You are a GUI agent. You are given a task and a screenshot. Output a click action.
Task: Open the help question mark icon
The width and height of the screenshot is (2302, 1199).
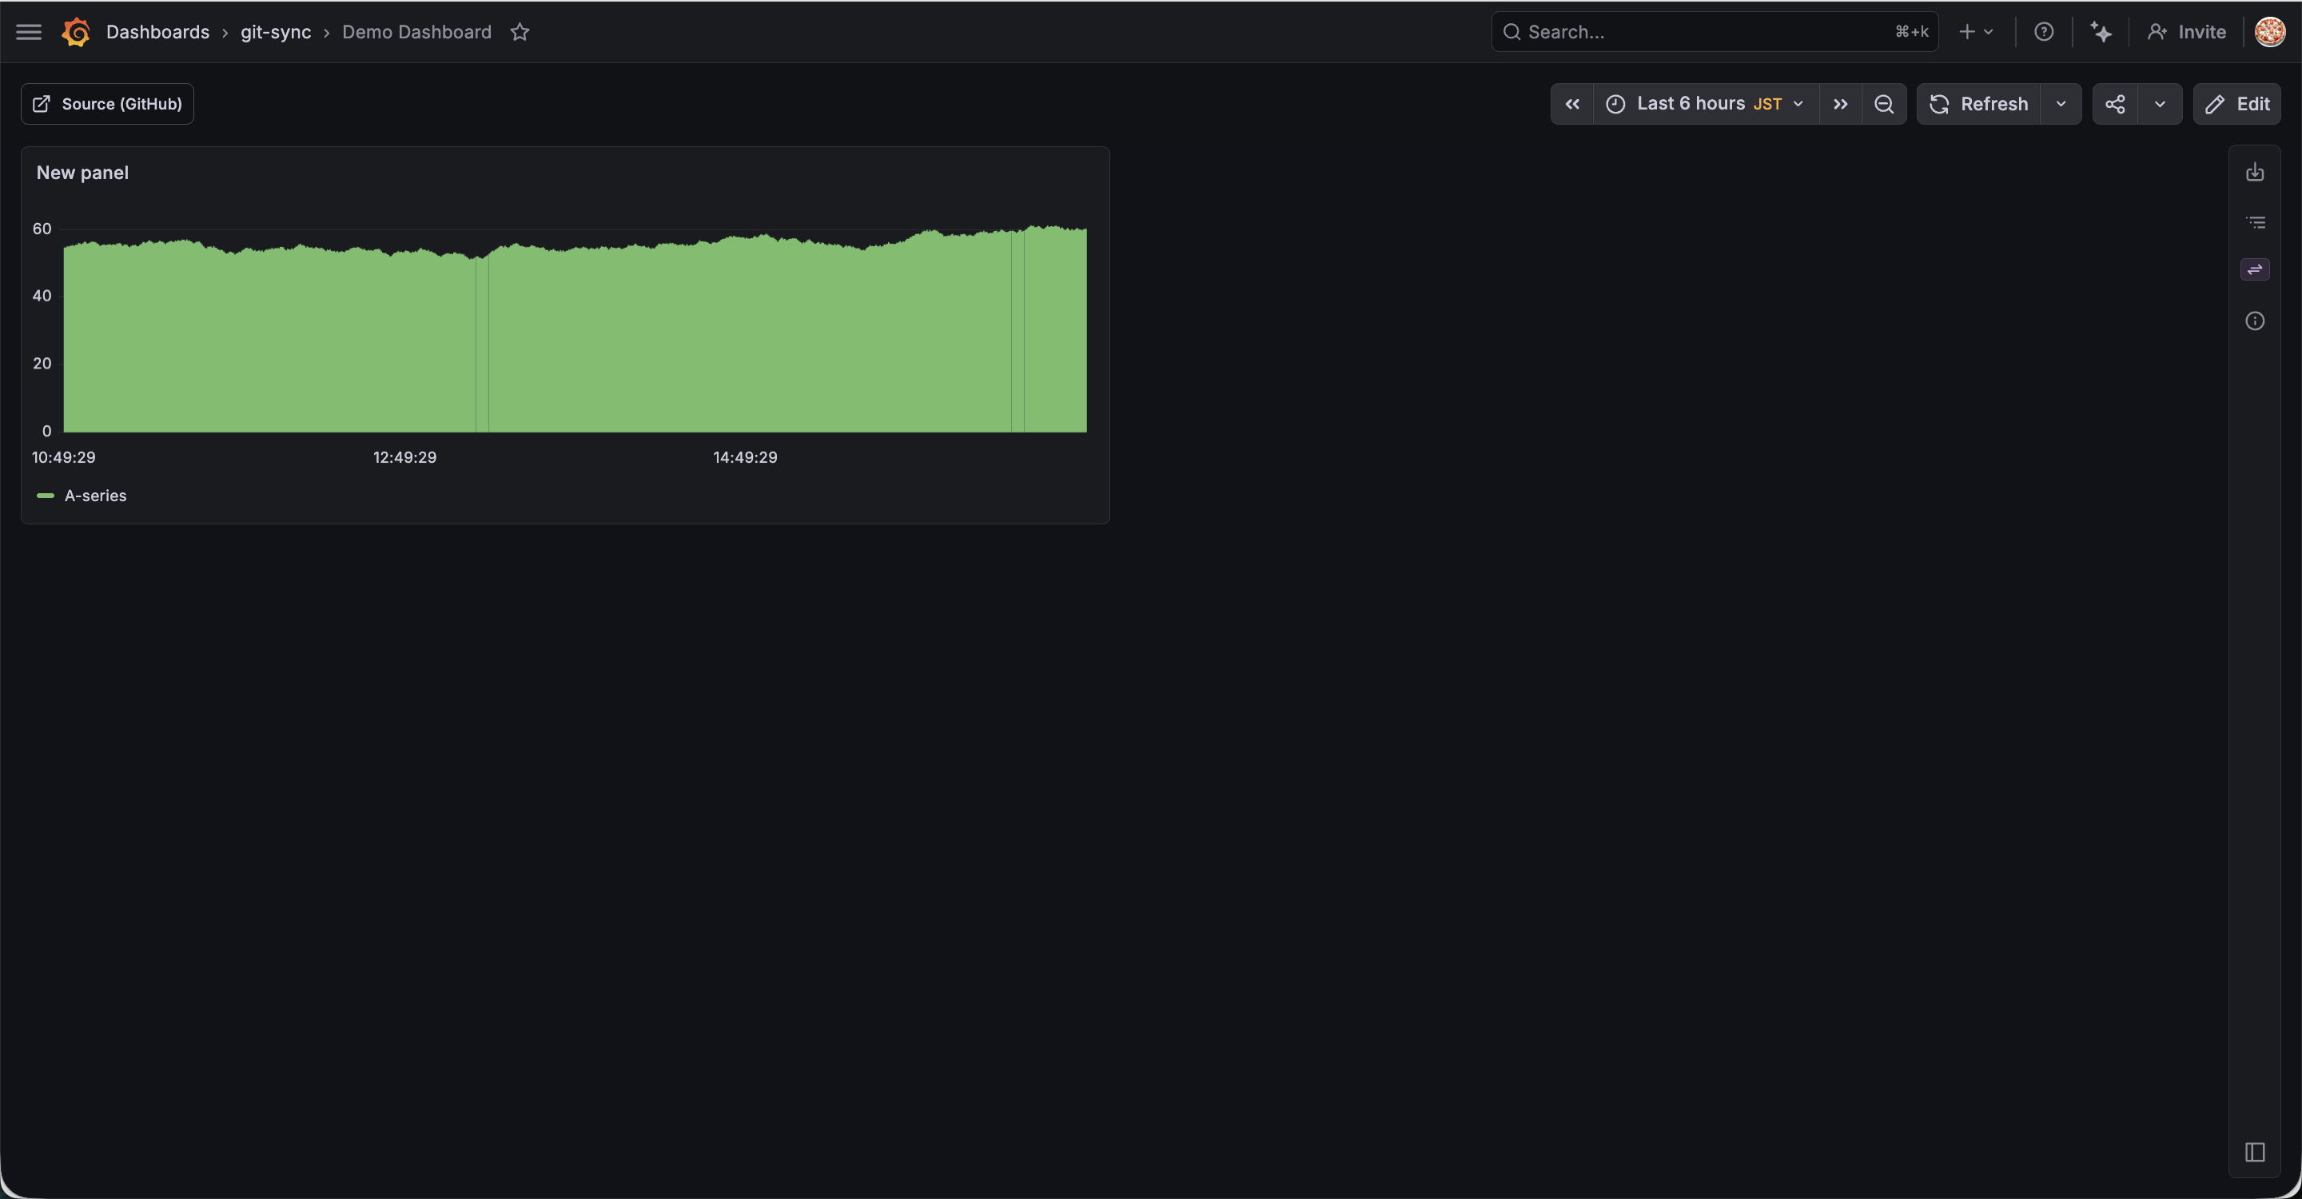[x=2044, y=32]
